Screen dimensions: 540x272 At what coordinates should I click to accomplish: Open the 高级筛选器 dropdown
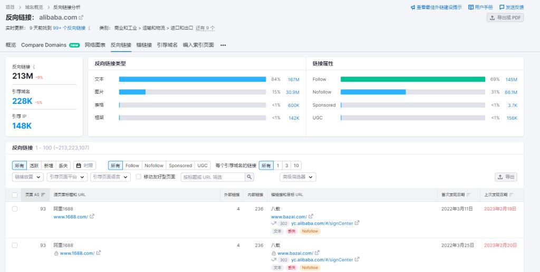(298, 177)
